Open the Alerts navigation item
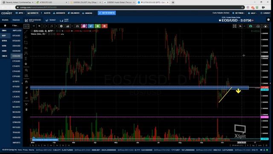This screenshot has width=273, height=154. point(46,13)
